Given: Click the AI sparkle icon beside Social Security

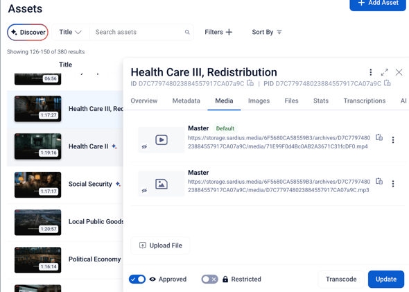Looking at the screenshot, I should (x=118, y=184).
